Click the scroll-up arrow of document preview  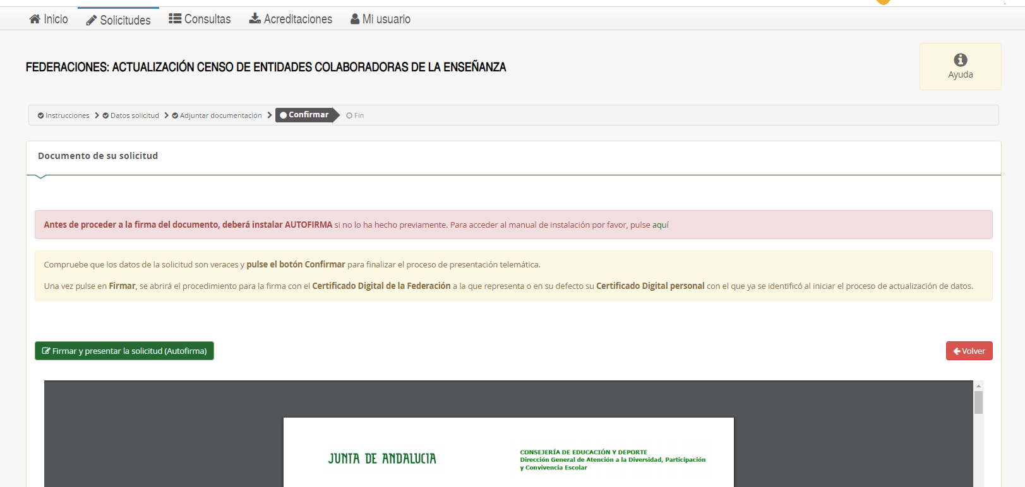(x=978, y=385)
